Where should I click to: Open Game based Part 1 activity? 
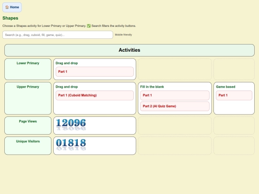pyautogui.click(x=234, y=95)
